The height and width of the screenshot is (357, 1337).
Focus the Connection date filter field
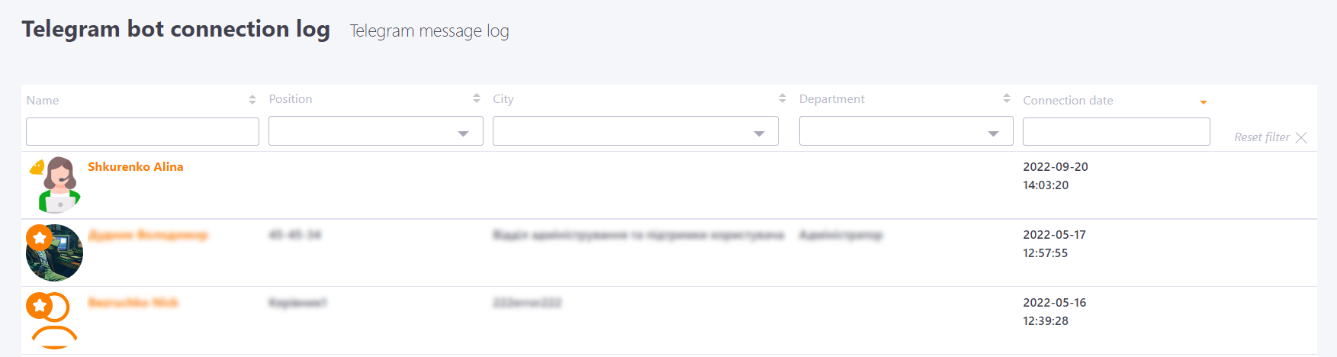click(1117, 131)
